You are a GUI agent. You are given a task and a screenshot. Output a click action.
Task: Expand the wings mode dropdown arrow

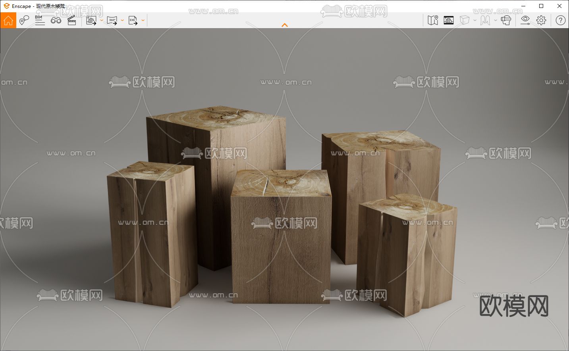pos(496,20)
